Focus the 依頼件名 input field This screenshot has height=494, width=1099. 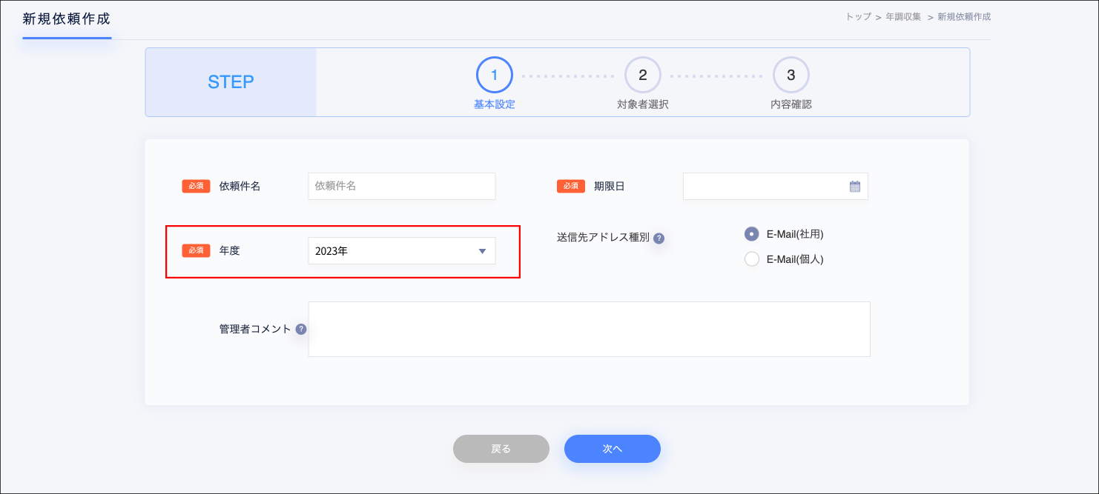(402, 187)
